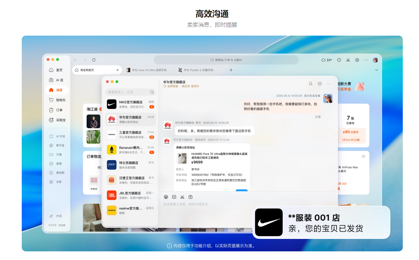Open 看短剧 in the sidebar
The image size is (419, 260).
tap(57, 173)
